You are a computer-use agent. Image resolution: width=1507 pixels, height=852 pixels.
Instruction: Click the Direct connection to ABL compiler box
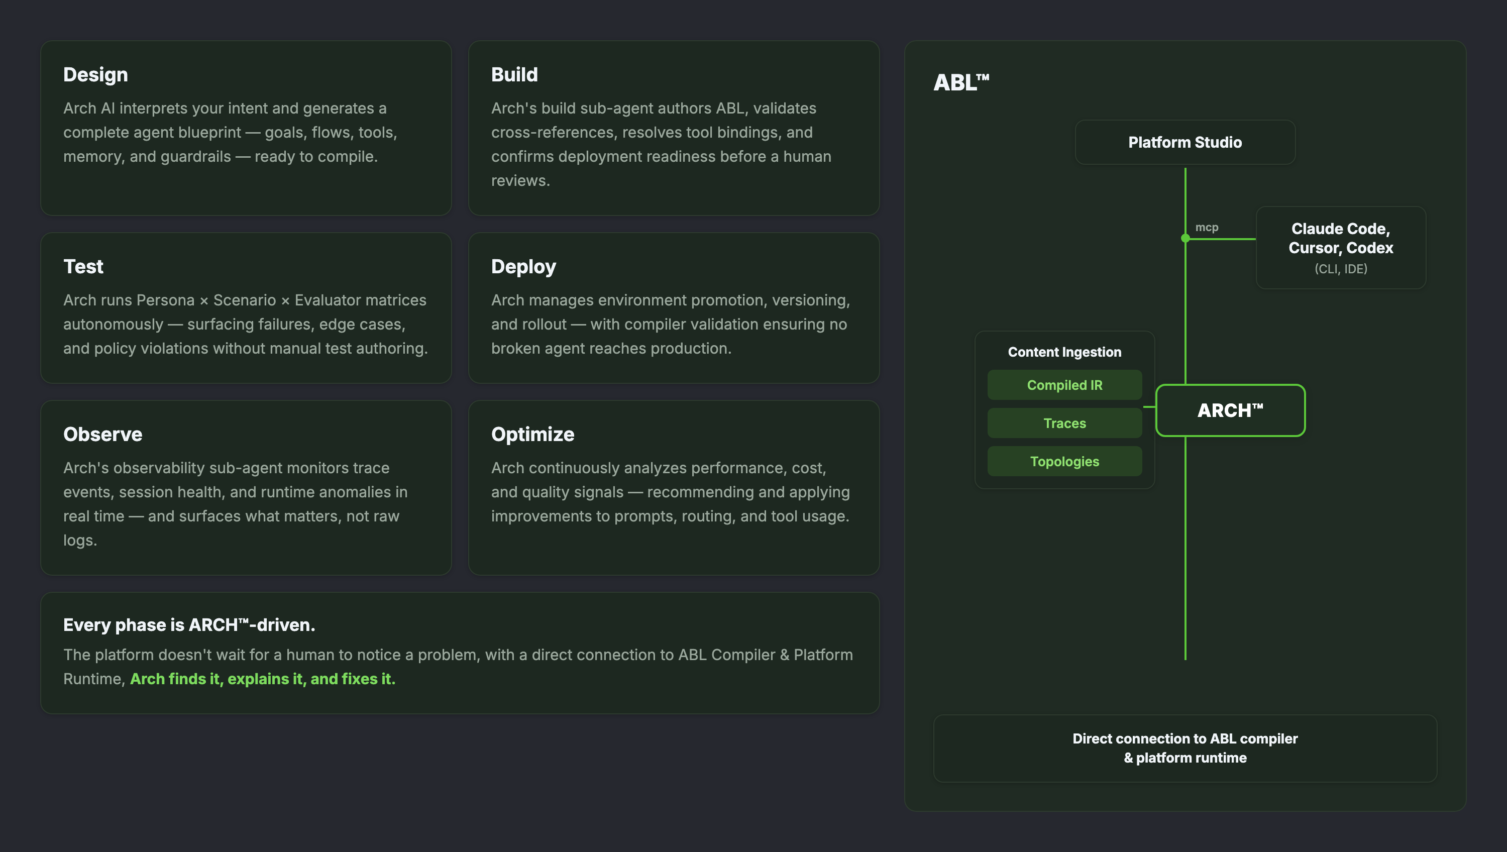pos(1185,748)
